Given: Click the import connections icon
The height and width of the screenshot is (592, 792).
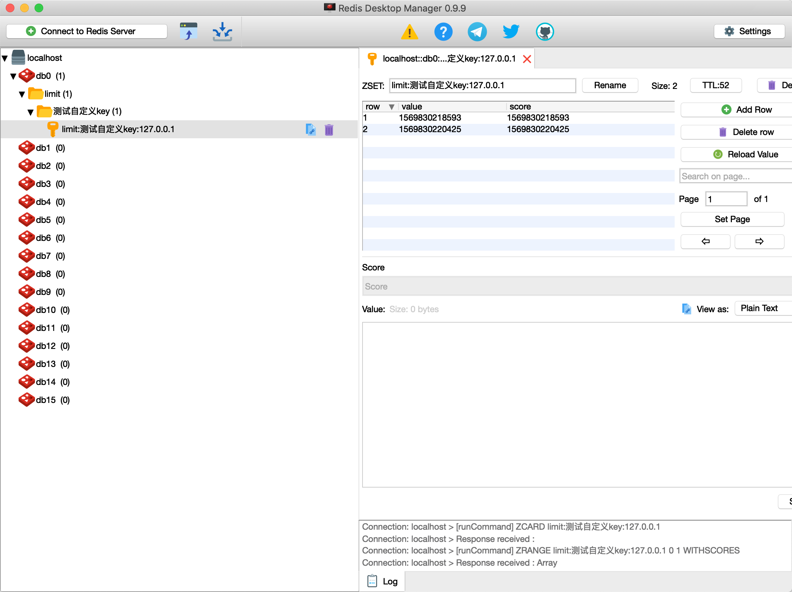Looking at the screenshot, I should pyautogui.click(x=222, y=32).
